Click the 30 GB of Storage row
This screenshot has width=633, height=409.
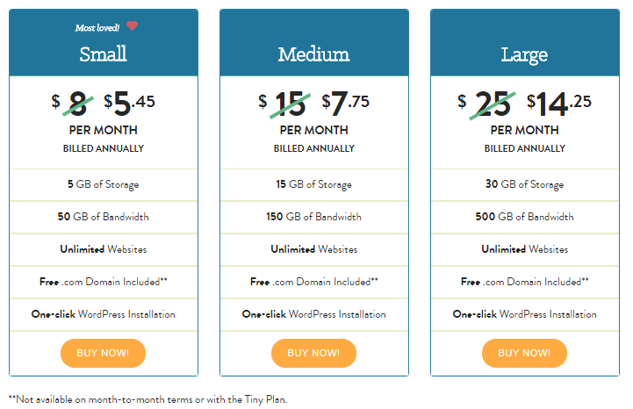tap(525, 184)
